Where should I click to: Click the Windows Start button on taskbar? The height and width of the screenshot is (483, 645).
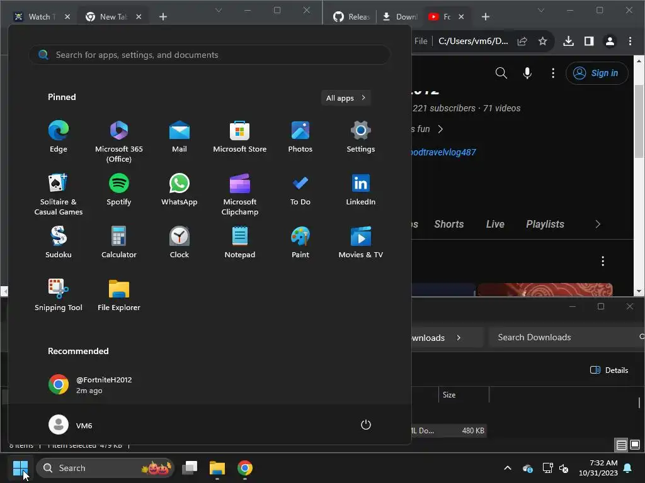[20, 468]
